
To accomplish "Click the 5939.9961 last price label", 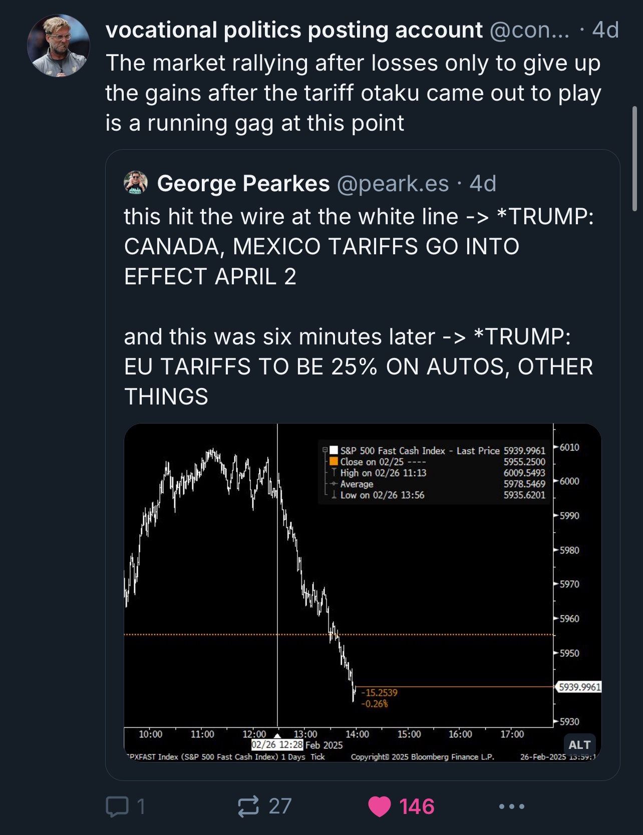I will (x=579, y=687).
